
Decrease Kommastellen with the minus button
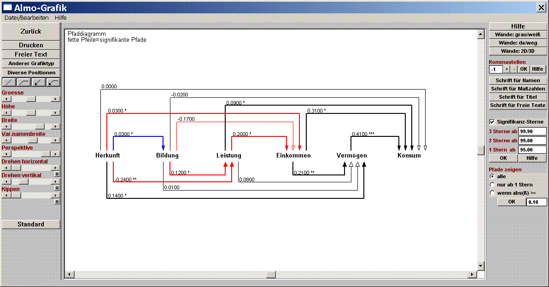click(x=514, y=69)
